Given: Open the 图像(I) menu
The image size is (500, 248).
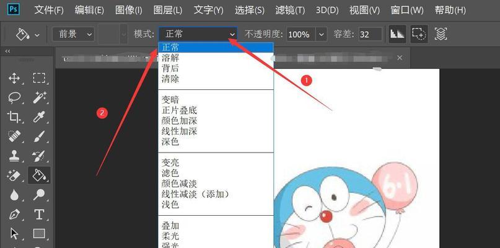Looking at the screenshot, I should pos(128,10).
